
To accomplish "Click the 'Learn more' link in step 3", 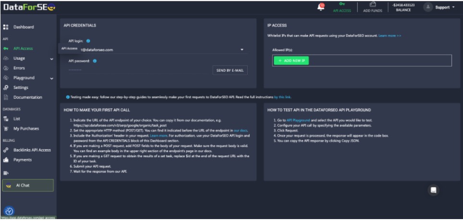I will click(x=158, y=136).
